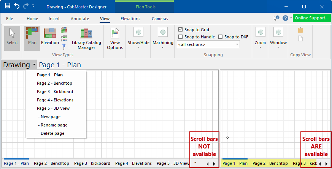Switch to the Annotate ribbon tab
The height and width of the screenshot is (169, 332).
click(x=80, y=19)
